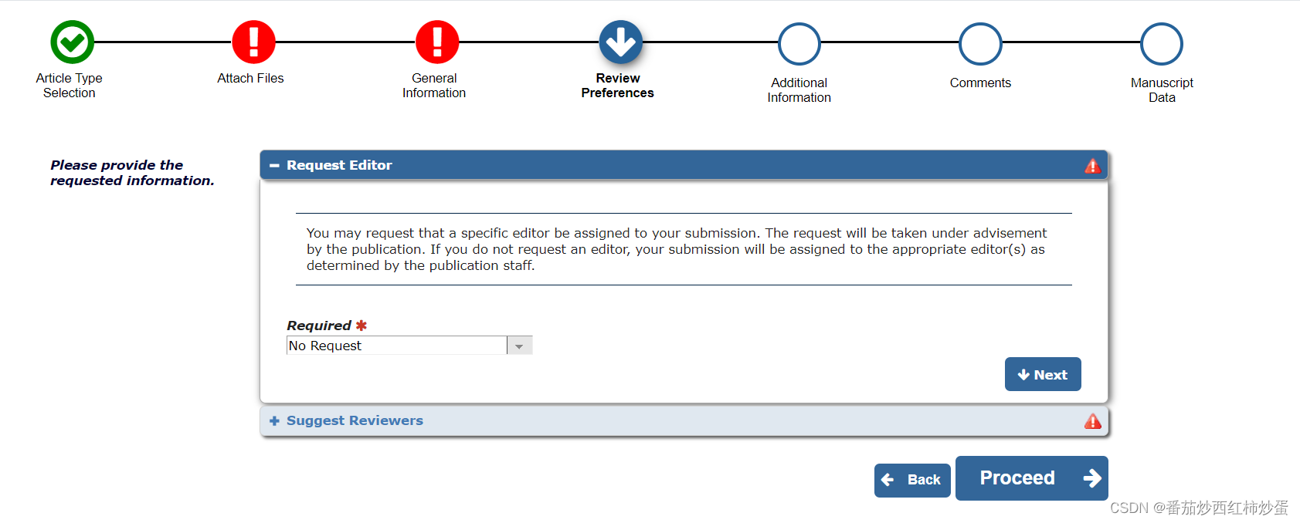This screenshot has height=523, width=1300.
Task: Click the Proceed button
Action: [1032, 478]
